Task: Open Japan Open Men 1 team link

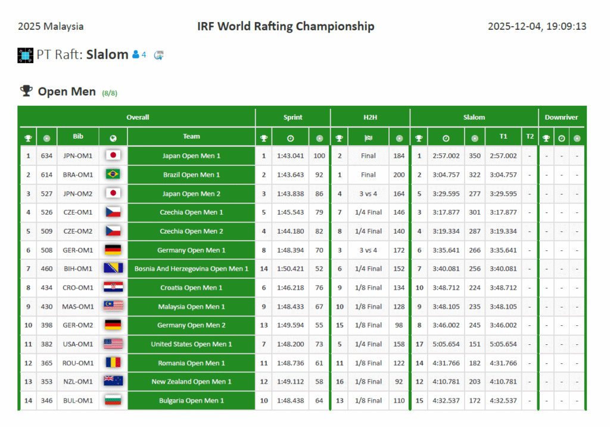Action: pyautogui.click(x=191, y=156)
